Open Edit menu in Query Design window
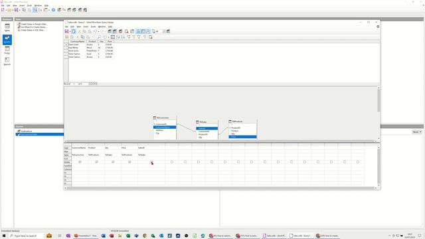425x239 pixels. tap(72, 27)
